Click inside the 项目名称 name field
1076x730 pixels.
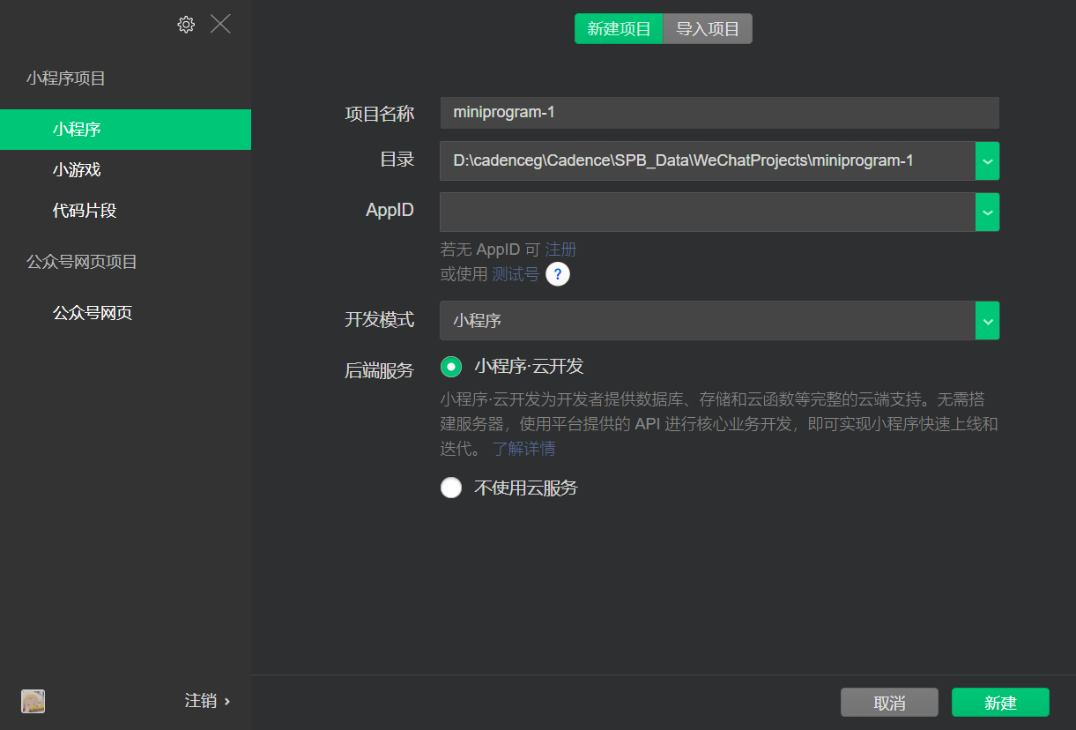tap(719, 112)
